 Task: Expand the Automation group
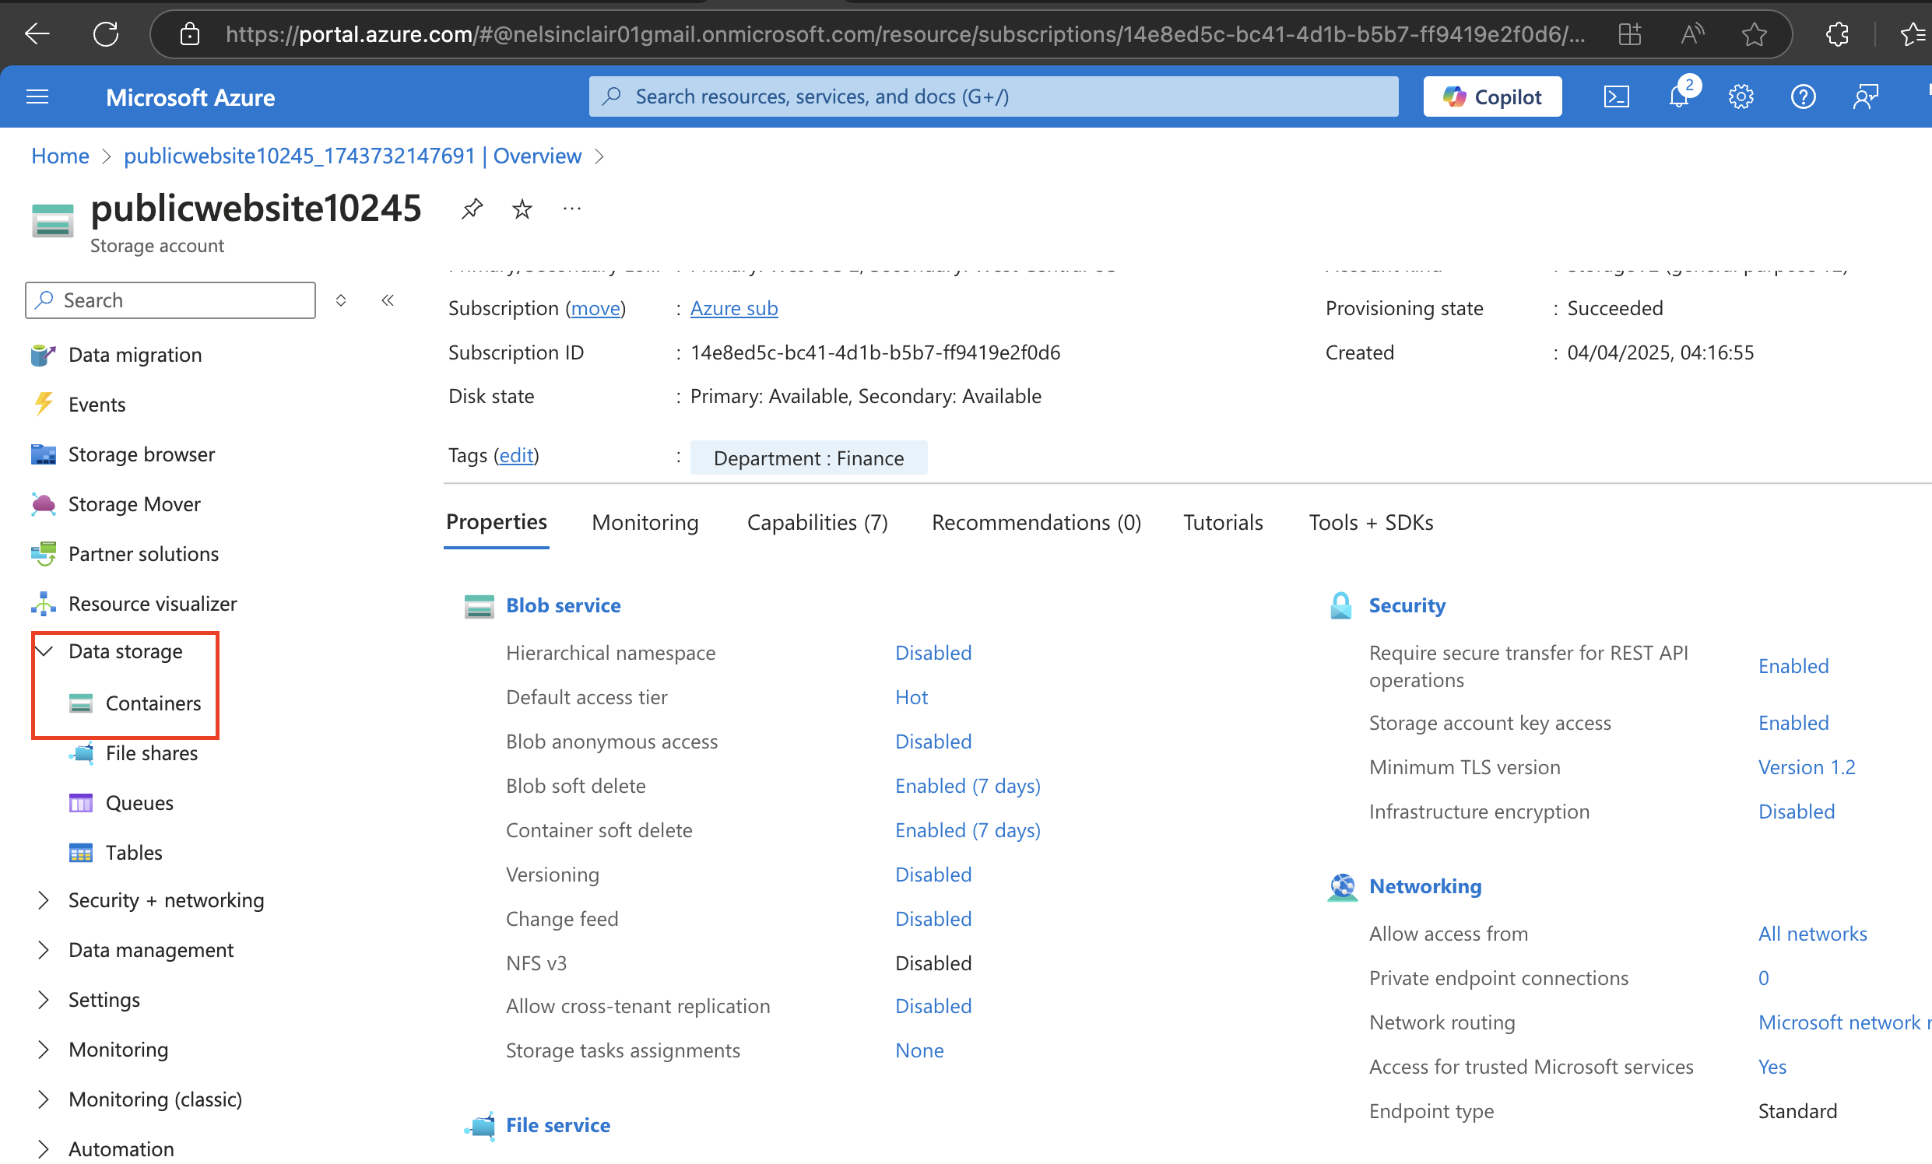coord(121,1148)
